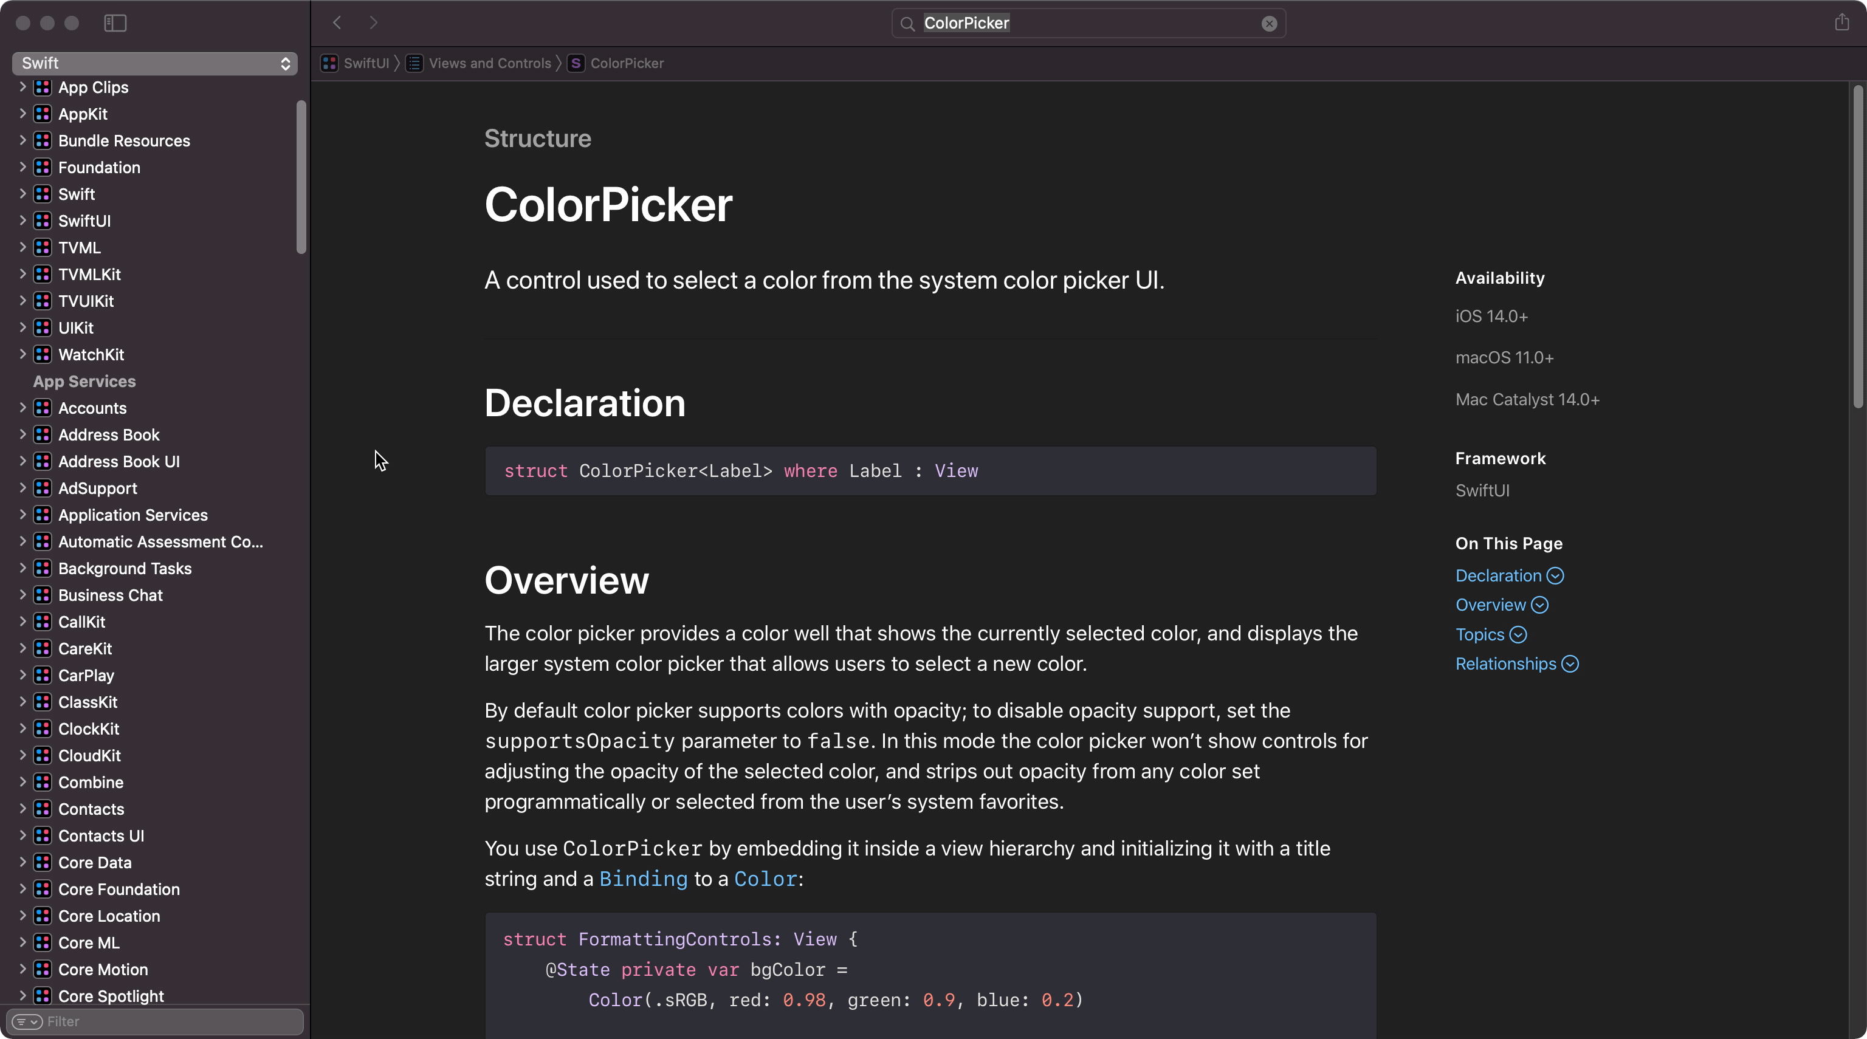Expand the Accounts framework node
Image resolution: width=1867 pixels, height=1039 pixels.
(x=22, y=408)
